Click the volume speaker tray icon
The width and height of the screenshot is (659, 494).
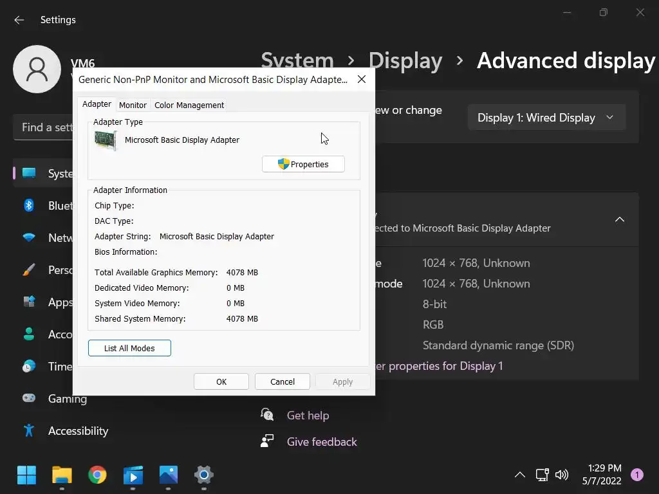(562, 475)
